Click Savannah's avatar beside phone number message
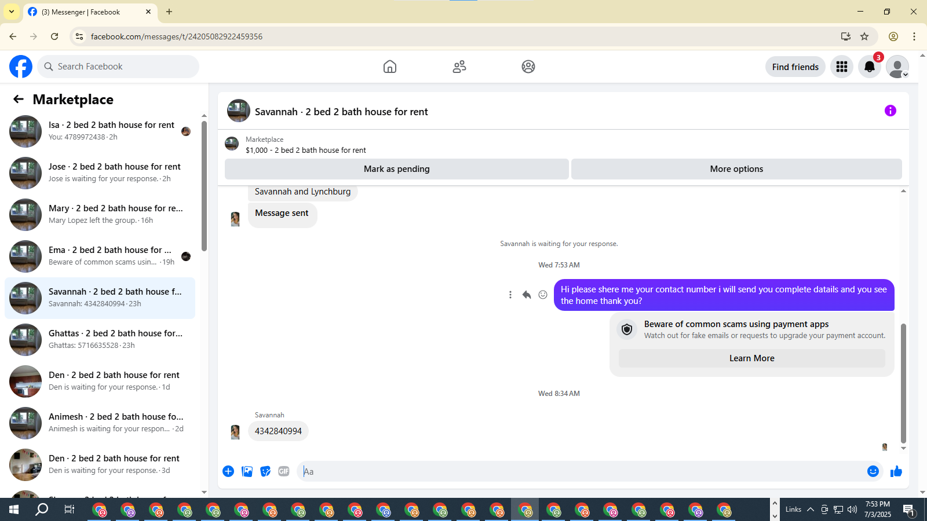This screenshot has width=927, height=521. (235, 432)
